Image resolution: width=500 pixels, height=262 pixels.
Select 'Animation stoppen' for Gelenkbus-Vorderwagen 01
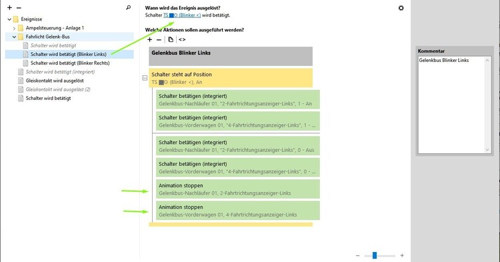238,211
